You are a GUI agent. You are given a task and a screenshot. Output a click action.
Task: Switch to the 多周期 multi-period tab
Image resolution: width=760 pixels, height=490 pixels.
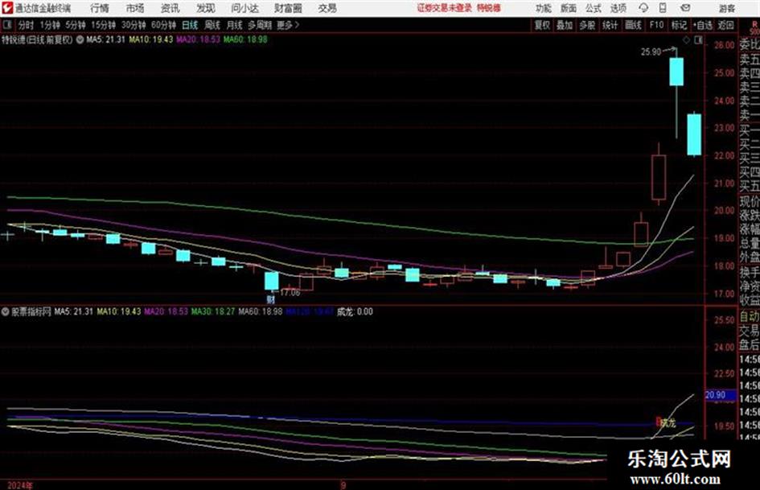(x=261, y=25)
